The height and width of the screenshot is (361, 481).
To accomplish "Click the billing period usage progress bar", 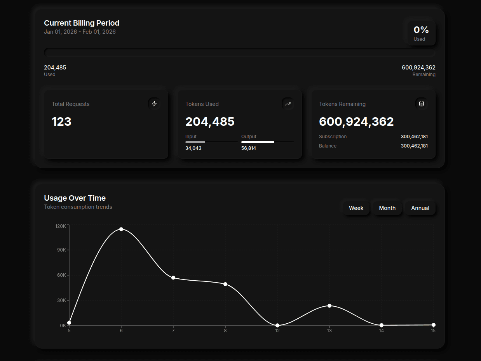I will point(239,52).
